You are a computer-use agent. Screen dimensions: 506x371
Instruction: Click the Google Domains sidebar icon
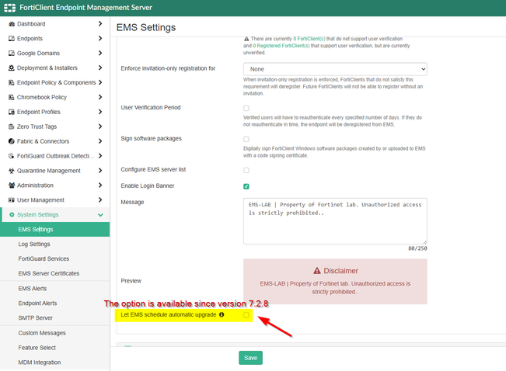coord(12,54)
